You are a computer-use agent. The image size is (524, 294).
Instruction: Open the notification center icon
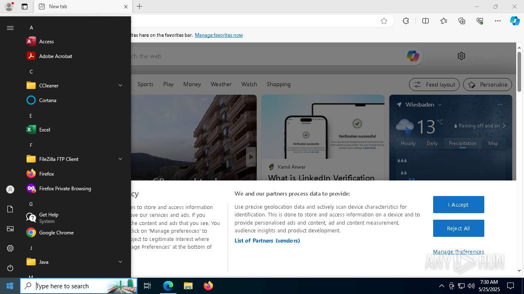(510, 286)
